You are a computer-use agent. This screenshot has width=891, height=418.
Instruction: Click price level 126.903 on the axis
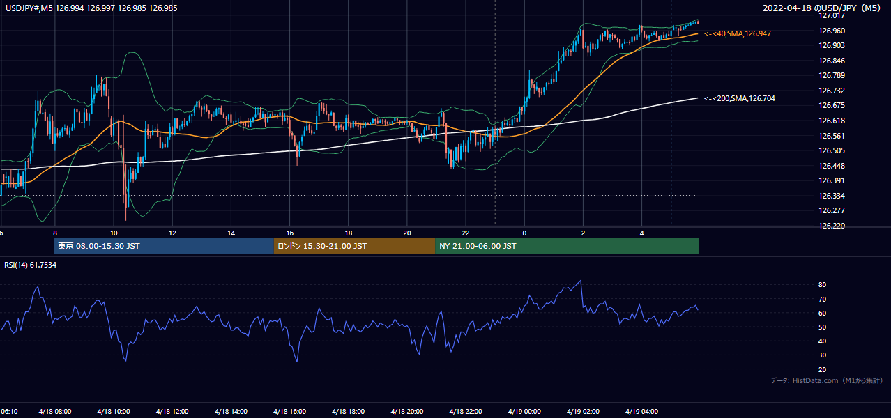click(x=832, y=45)
